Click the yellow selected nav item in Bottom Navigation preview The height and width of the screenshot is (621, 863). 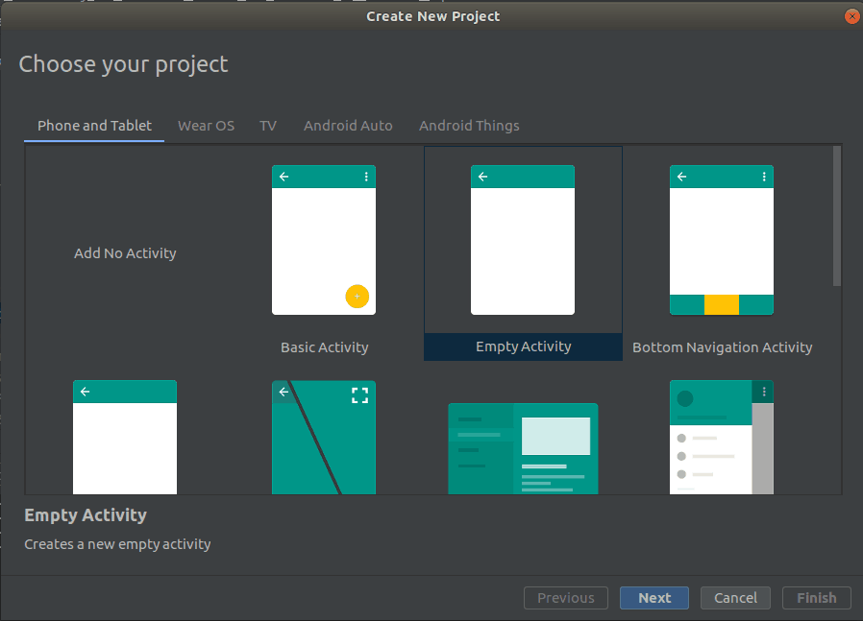coord(722,304)
